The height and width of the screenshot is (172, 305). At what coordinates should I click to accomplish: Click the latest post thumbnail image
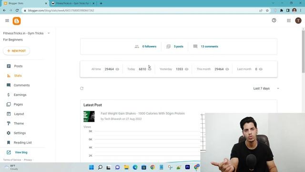89,117
